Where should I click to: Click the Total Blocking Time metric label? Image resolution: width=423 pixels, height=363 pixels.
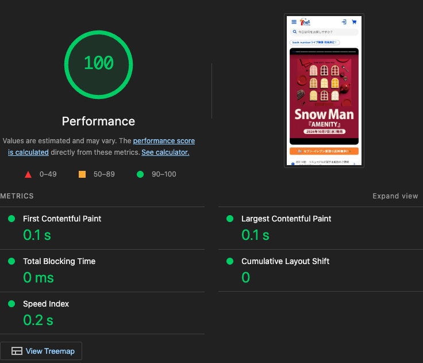(59, 261)
